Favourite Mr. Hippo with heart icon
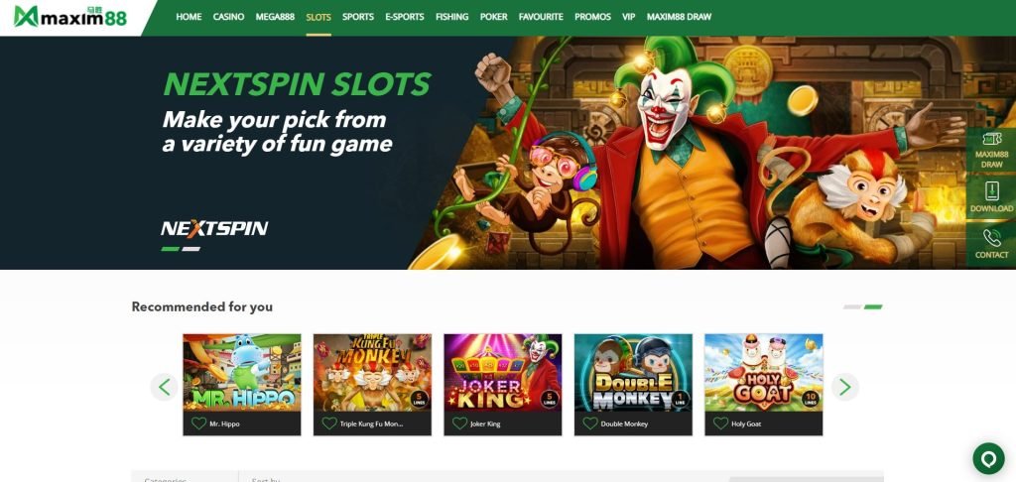The image size is (1016, 482). pyautogui.click(x=198, y=423)
